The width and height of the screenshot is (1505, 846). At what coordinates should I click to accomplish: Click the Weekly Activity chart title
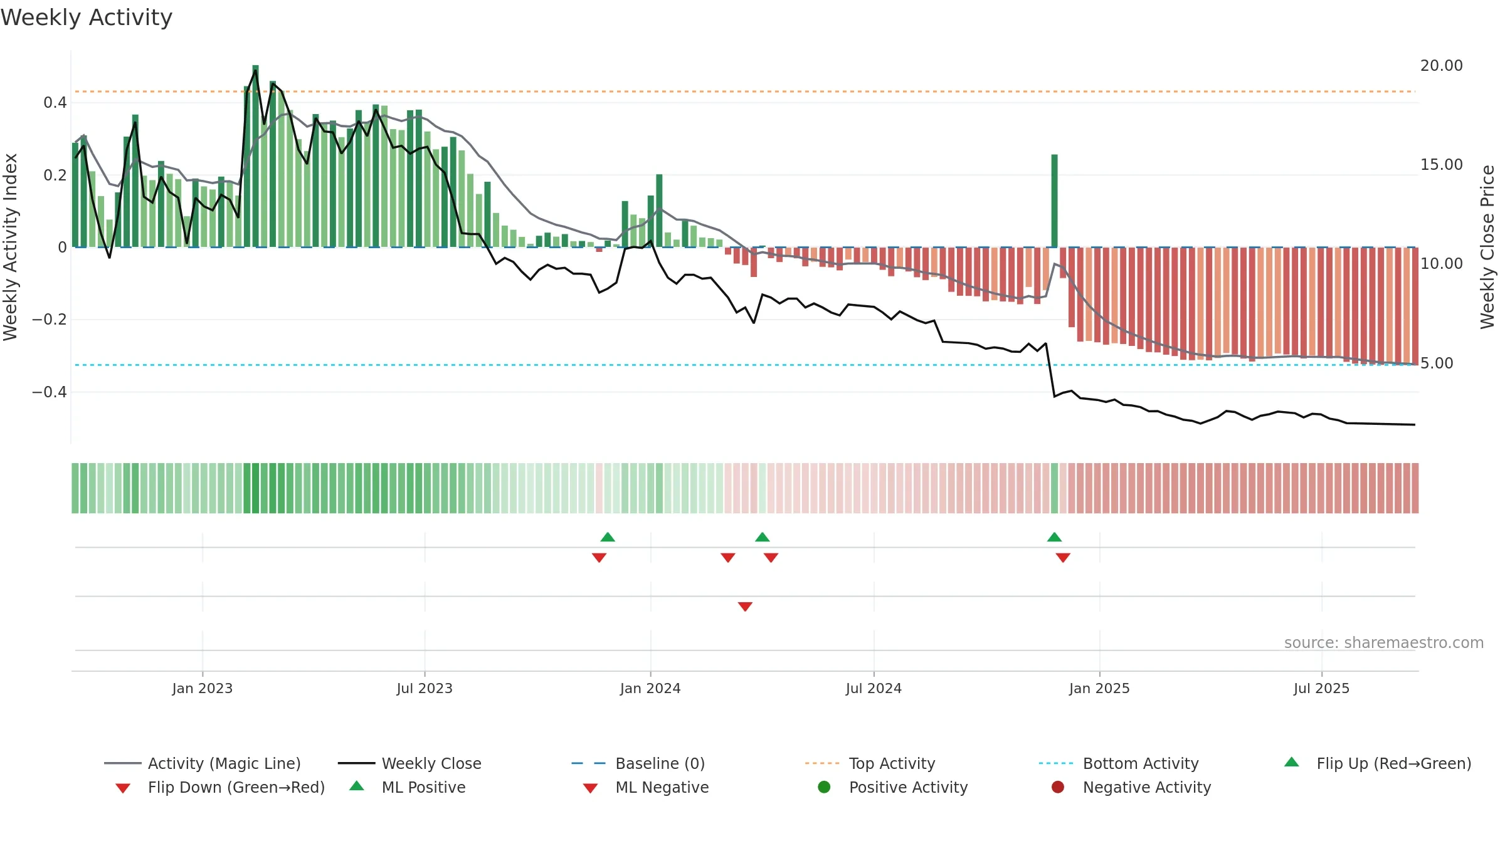[87, 18]
